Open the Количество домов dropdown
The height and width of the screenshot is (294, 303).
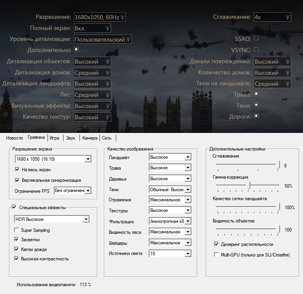(272, 73)
